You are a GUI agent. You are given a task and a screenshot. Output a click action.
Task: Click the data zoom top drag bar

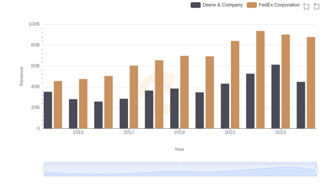[x=180, y=163]
